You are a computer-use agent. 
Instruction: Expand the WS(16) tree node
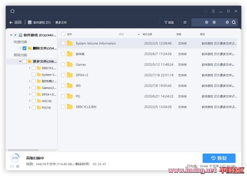pyautogui.click(x=30, y=101)
